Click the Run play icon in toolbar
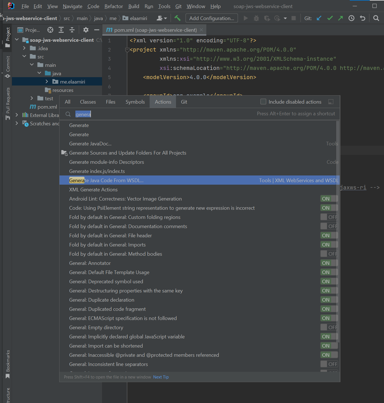This screenshot has width=384, height=403. click(x=246, y=18)
